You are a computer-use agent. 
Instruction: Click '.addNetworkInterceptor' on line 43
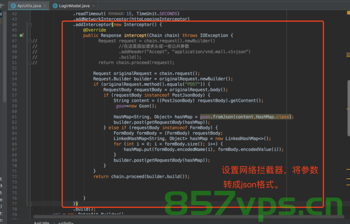coord(102,19)
